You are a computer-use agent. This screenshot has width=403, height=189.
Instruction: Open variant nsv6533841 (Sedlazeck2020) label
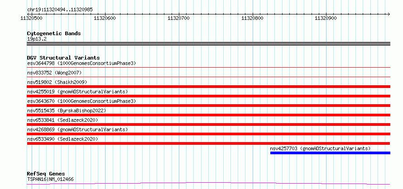[62, 120]
